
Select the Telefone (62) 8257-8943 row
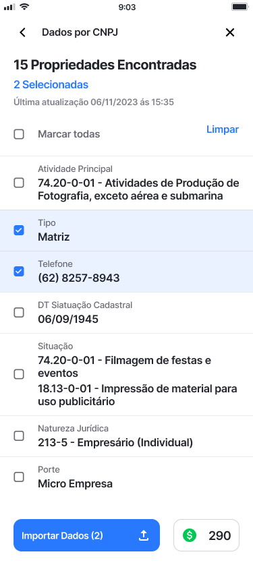pyautogui.click(x=127, y=272)
